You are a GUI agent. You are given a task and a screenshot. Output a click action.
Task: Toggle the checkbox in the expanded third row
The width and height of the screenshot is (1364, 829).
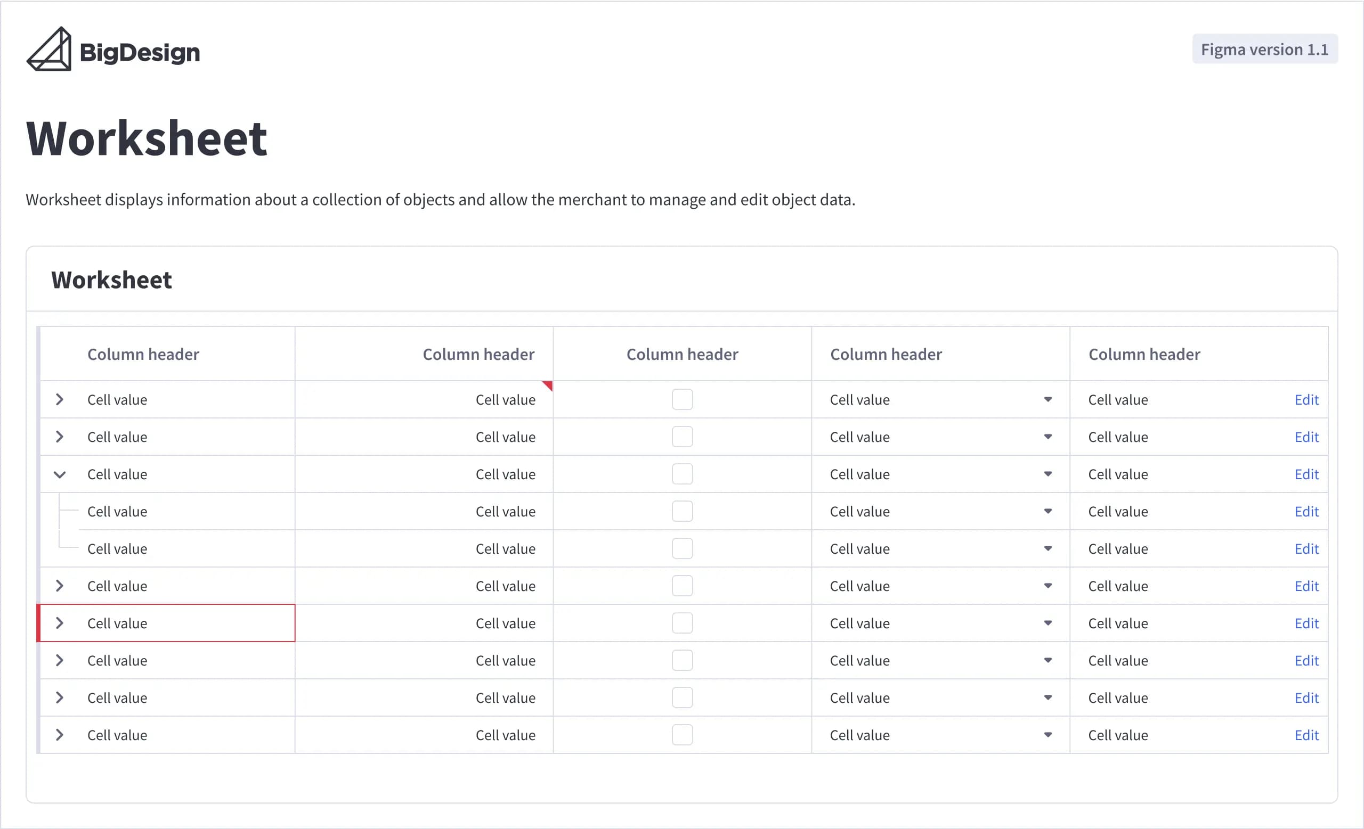point(682,474)
